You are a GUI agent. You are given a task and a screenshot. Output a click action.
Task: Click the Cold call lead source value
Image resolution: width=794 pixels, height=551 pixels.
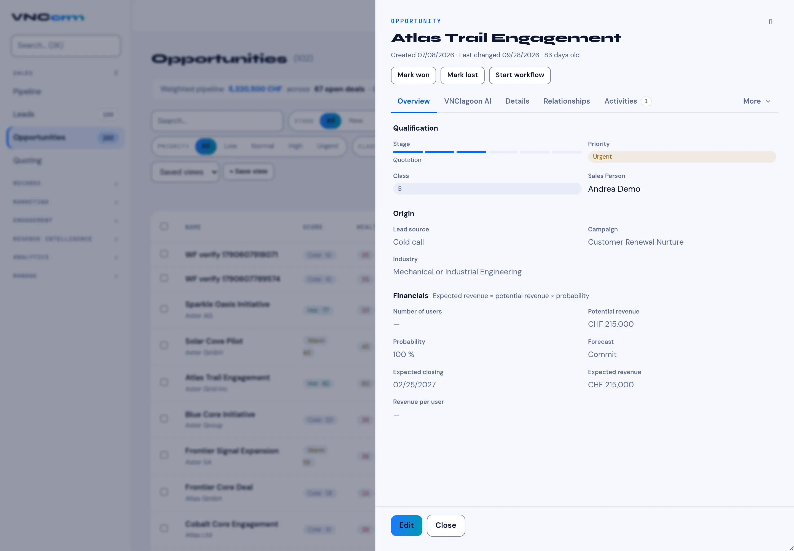(408, 242)
